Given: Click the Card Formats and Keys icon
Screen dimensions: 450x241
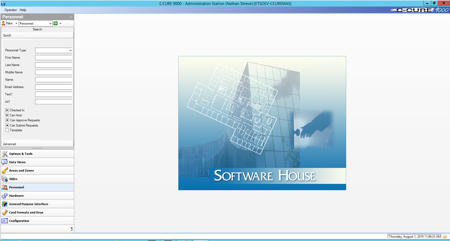Looking at the screenshot, I should tap(5, 212).
